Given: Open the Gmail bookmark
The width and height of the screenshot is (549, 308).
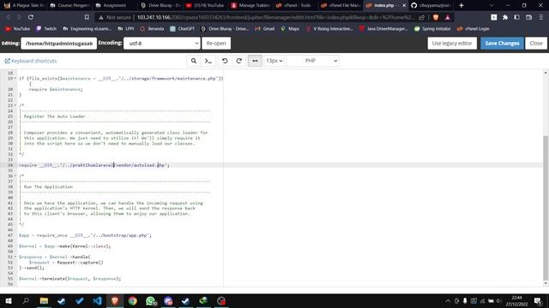Looking at the screenshot, I should click(265, 28).
